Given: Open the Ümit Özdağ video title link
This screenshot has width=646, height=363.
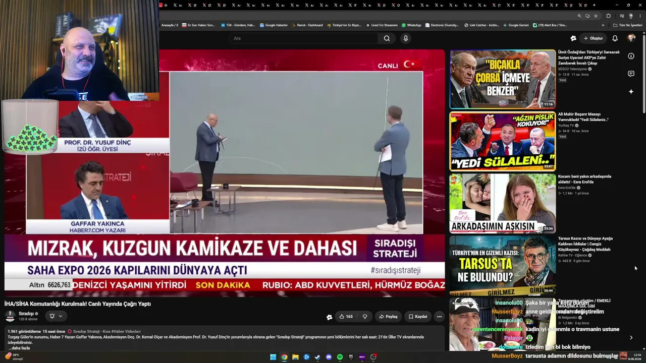Looking at the screenshot, I should point(589,57).
